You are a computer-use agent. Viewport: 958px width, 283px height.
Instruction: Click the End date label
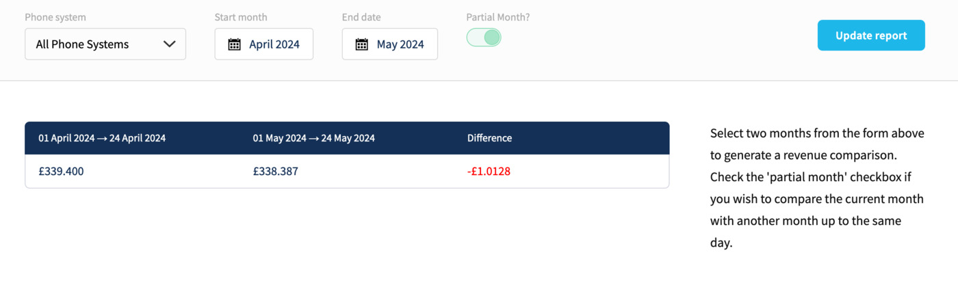(x=361, y=17)
